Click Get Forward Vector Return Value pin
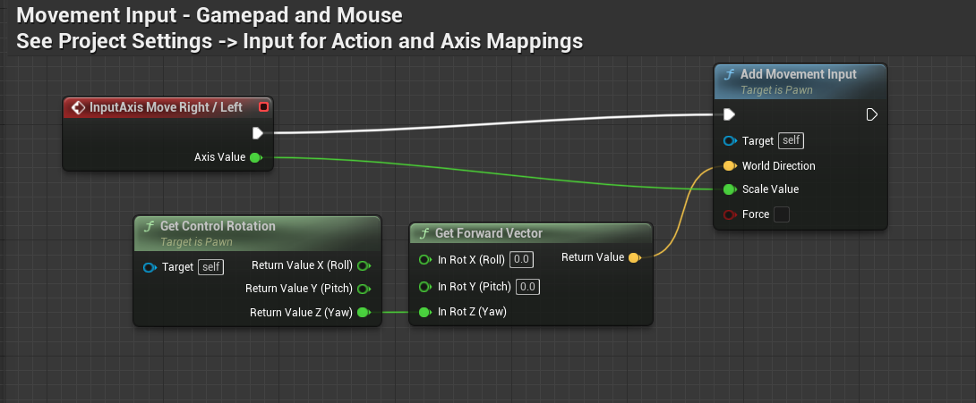976x403 pixels. point(634,257)
